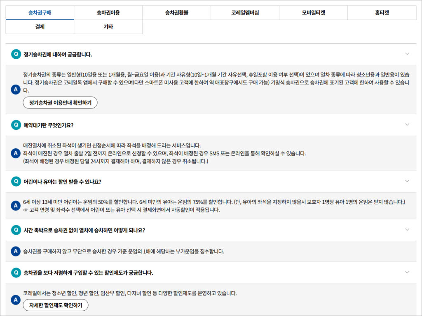Switch to the 승차권이용 tab
The height and width of the screenshot is (316, 422).
[108, 13]
